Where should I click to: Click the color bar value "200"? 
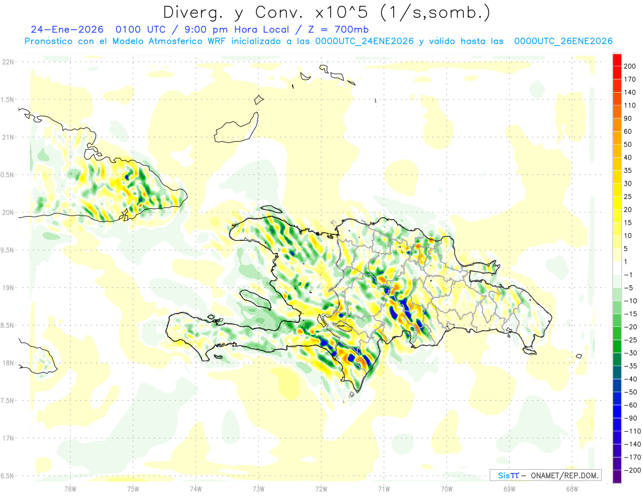630,66
